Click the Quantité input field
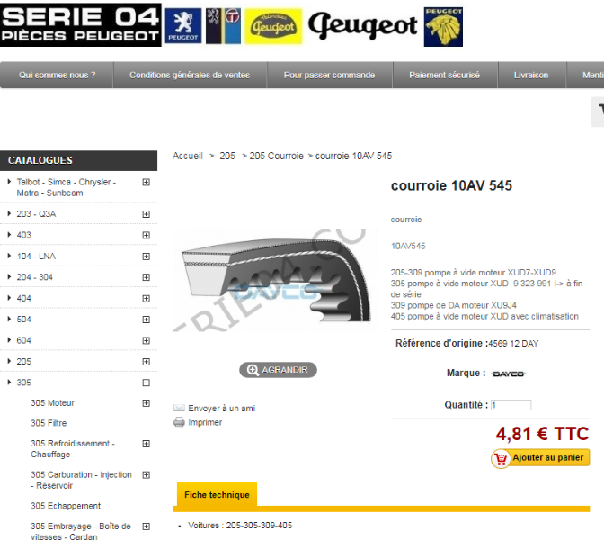This screenshot has width=604, height=540. (x=511, y=405)
